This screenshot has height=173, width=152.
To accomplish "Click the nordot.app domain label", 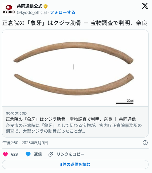I will [x=16, y=113].
